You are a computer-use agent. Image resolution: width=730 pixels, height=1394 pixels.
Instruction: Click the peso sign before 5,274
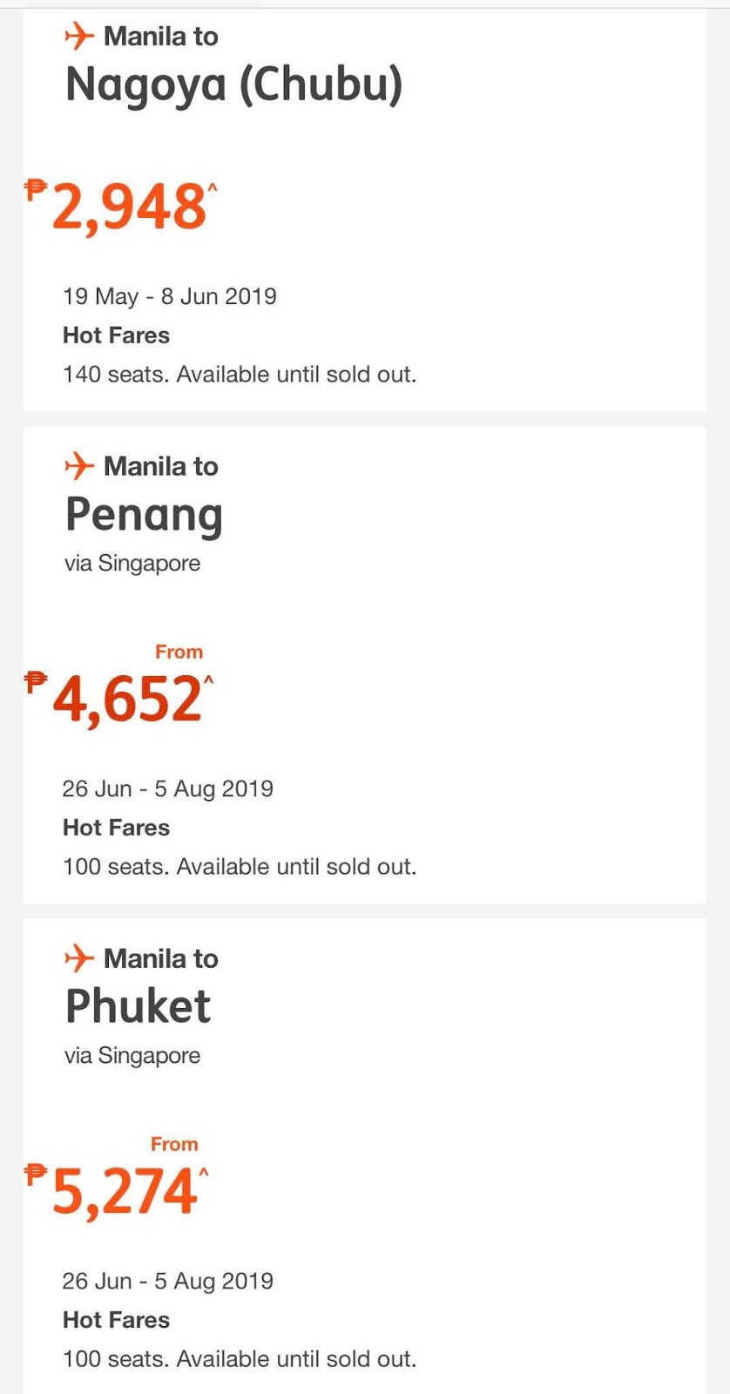(x=36, y=1173)
